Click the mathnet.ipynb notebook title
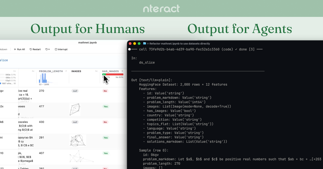This screenshot has height=169, width=323. (x=87, y=43)
